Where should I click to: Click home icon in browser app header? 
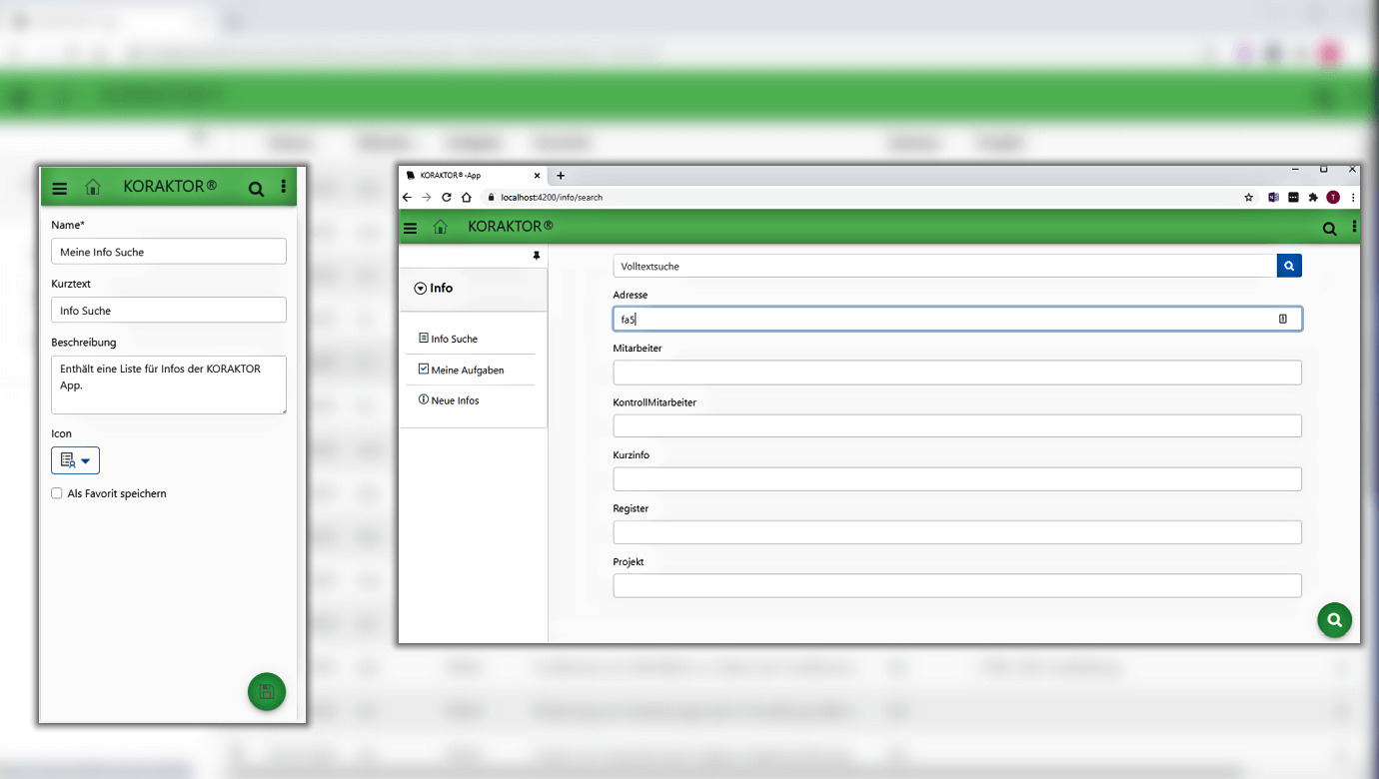click(x=440, y=228)
